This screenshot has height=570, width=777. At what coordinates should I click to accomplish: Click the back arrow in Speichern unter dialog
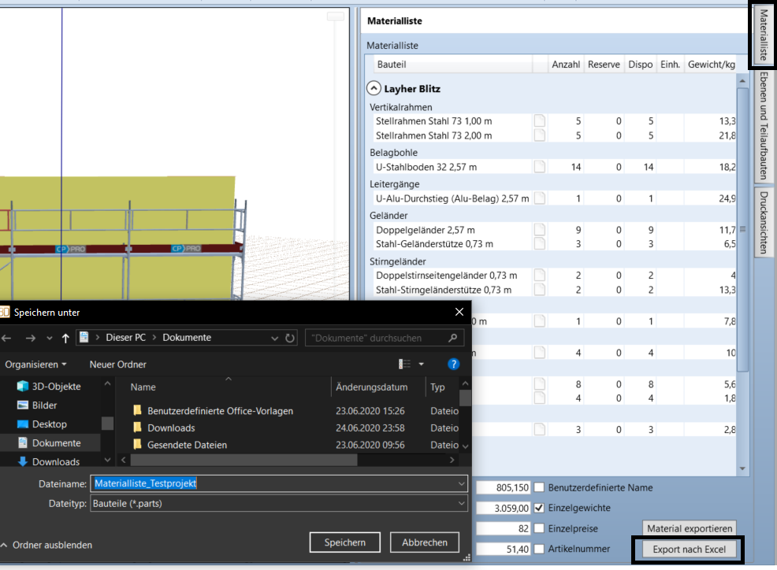coord(6,339)
